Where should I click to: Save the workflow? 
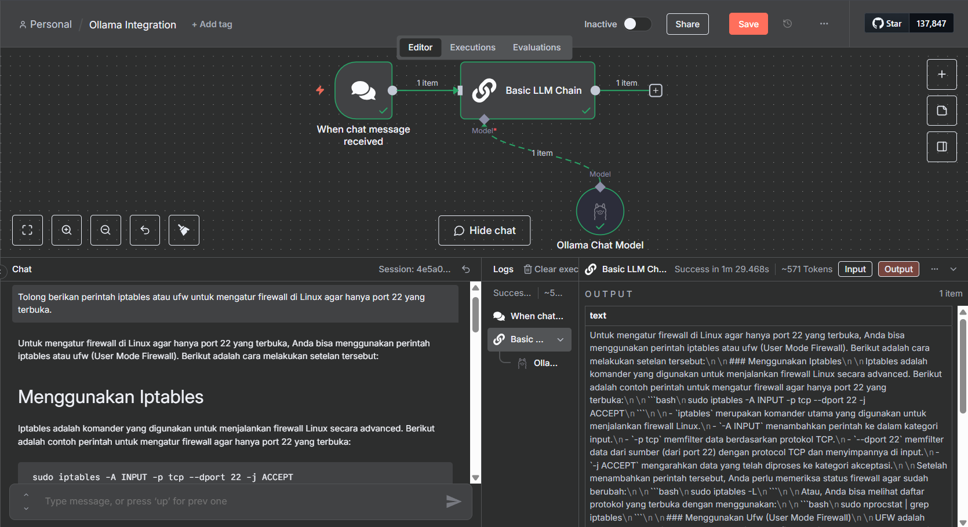pos(748,24)
